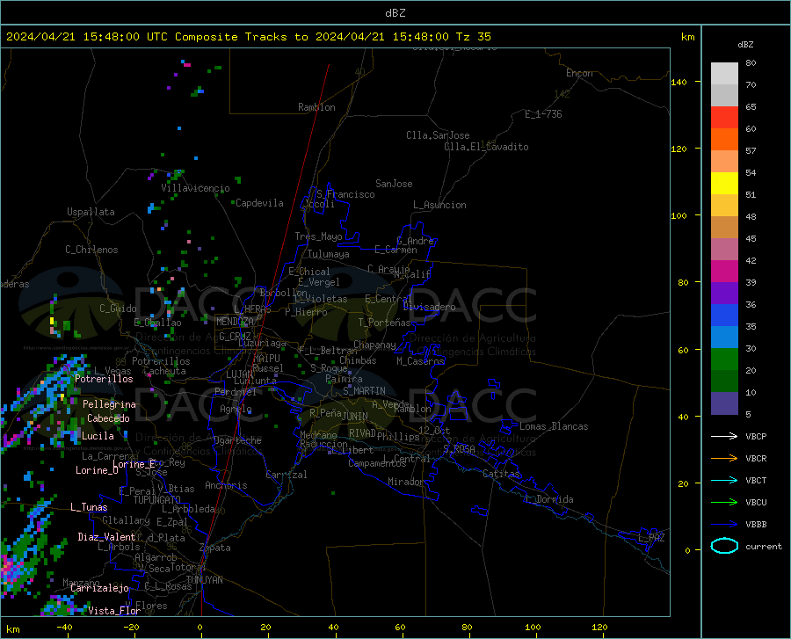Click the Lucila label
This screenshot has width=791, height=639.
pos(98,436)
